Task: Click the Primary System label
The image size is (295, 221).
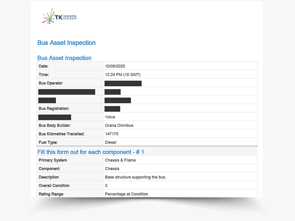Action: 53,160
